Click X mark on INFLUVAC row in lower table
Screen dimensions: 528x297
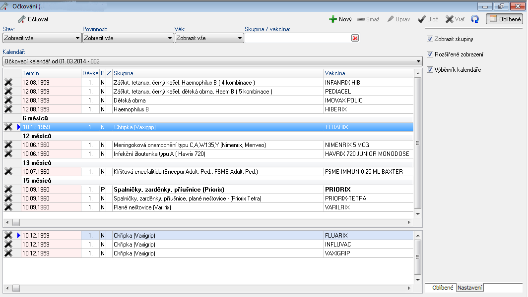8,244
